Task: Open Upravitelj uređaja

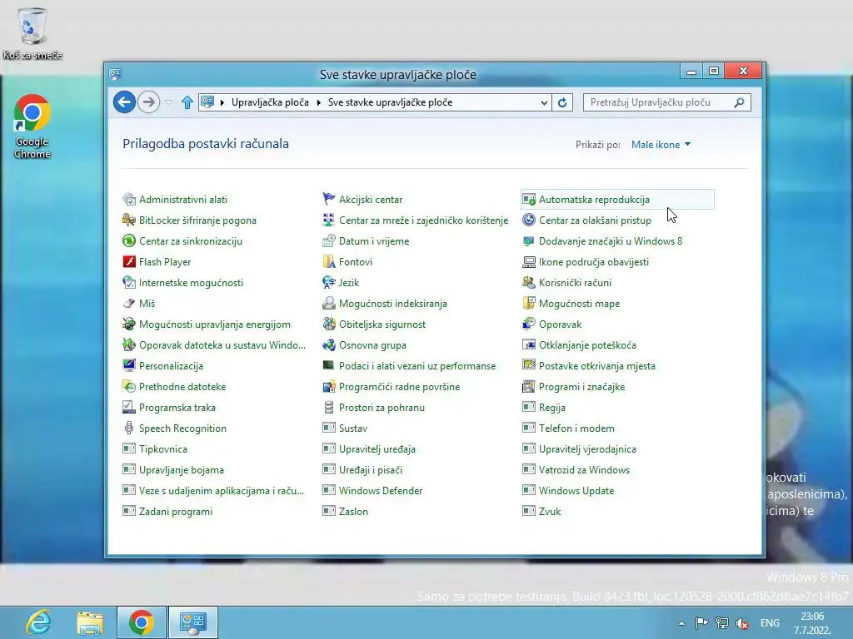Action: 377,449
